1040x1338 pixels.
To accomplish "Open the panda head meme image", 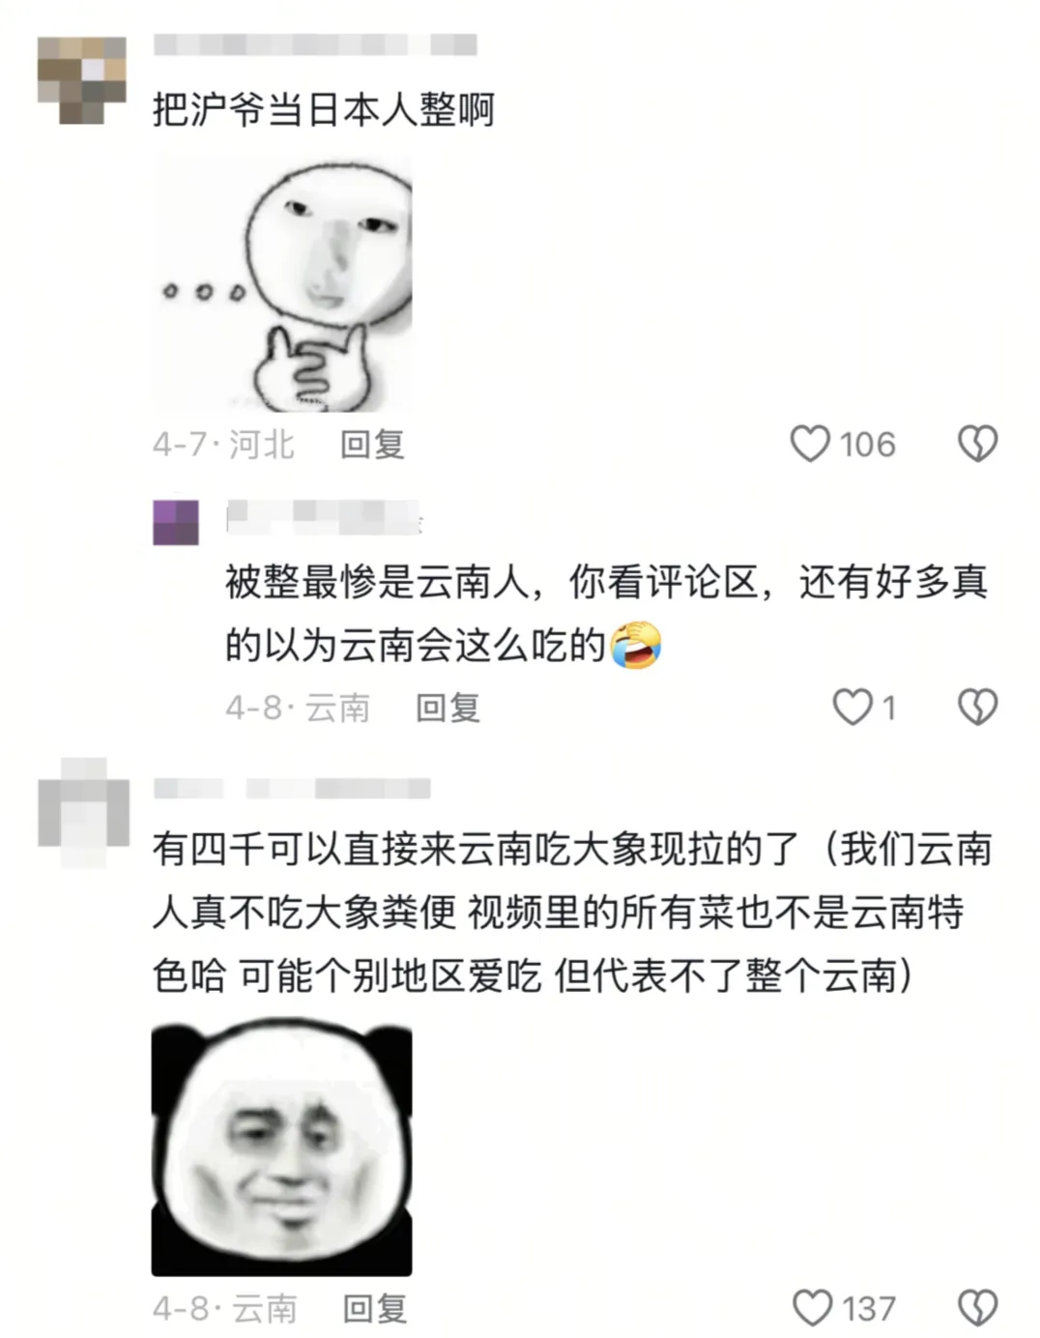I will point(281,1148).
